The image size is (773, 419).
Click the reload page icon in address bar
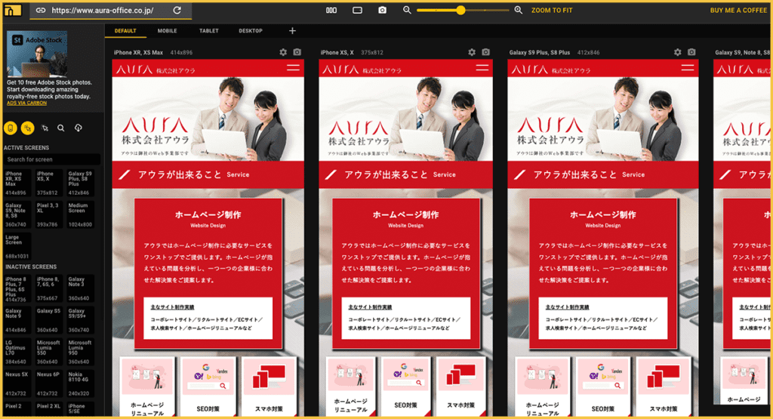[177, 11]
